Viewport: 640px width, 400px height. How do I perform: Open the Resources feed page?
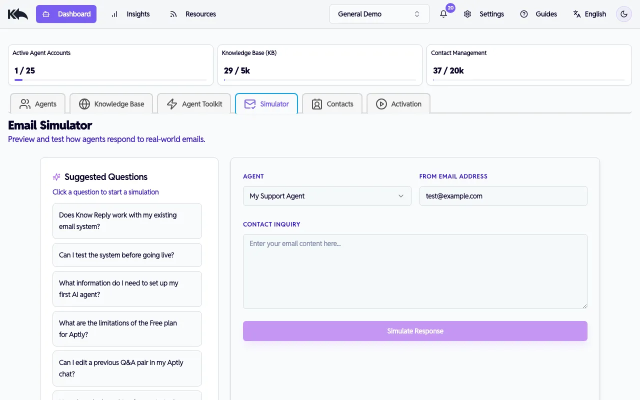pyautogui.click(x=192, y=14)
